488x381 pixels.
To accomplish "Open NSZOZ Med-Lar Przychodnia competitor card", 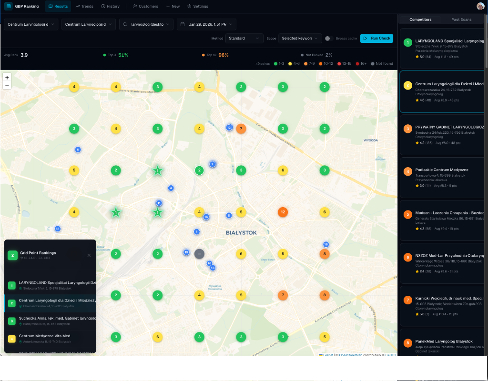I will point(442,263).
